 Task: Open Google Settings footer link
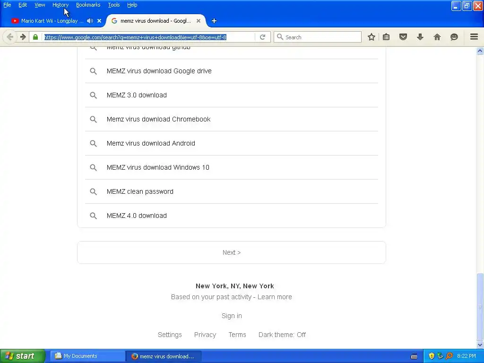[x=170, y=335]
